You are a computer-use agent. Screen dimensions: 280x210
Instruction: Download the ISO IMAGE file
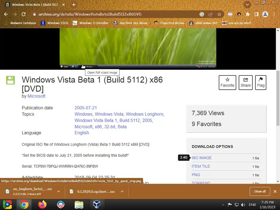[202, 158]
